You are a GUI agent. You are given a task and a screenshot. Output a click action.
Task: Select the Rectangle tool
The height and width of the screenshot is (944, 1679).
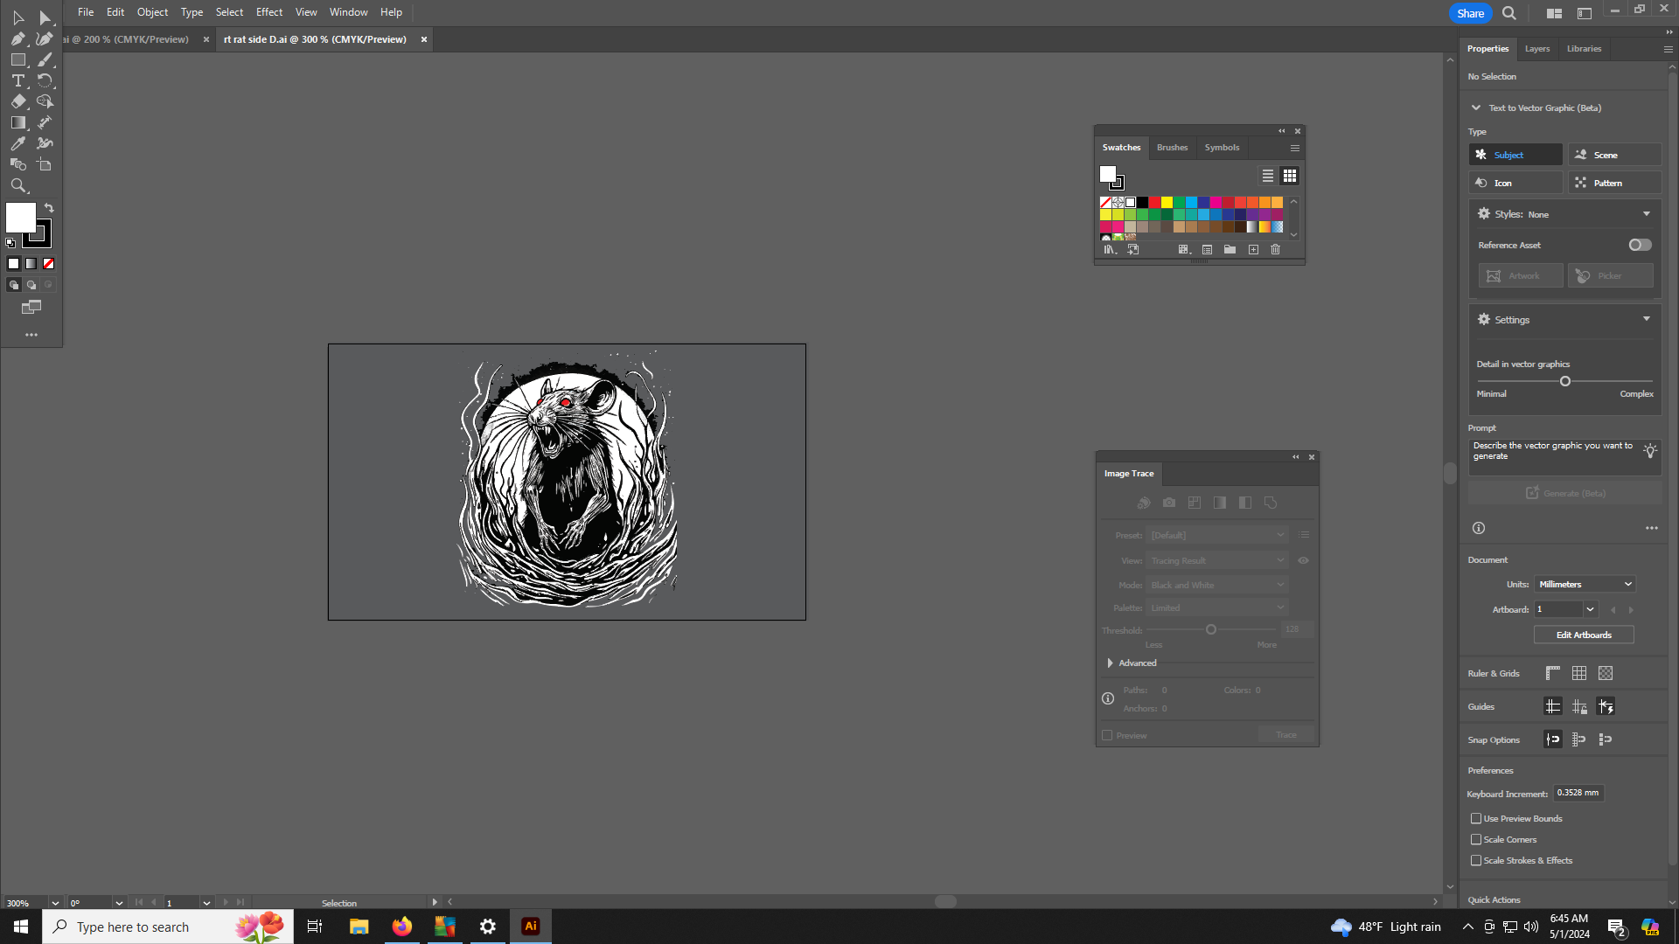coord(17,59)
